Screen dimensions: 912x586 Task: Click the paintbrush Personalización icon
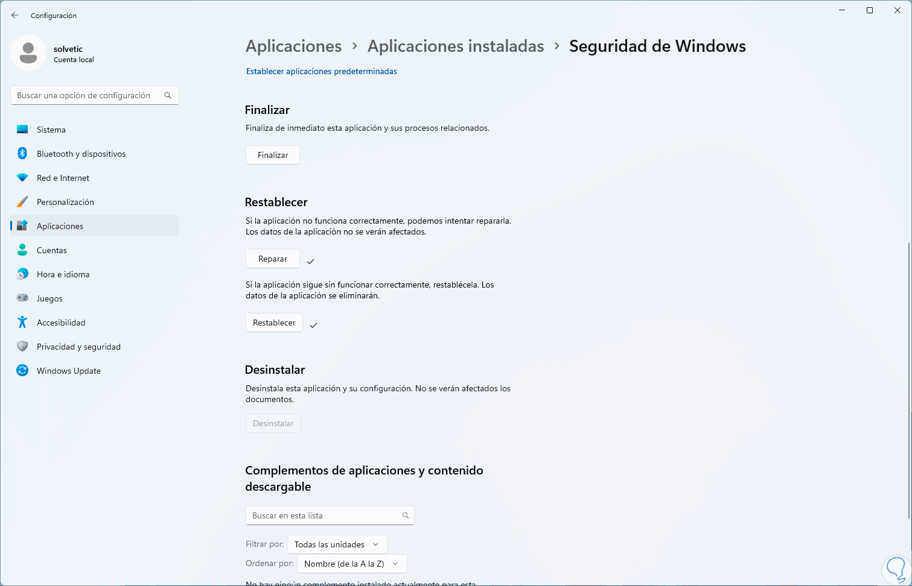[x=22, y=202]
